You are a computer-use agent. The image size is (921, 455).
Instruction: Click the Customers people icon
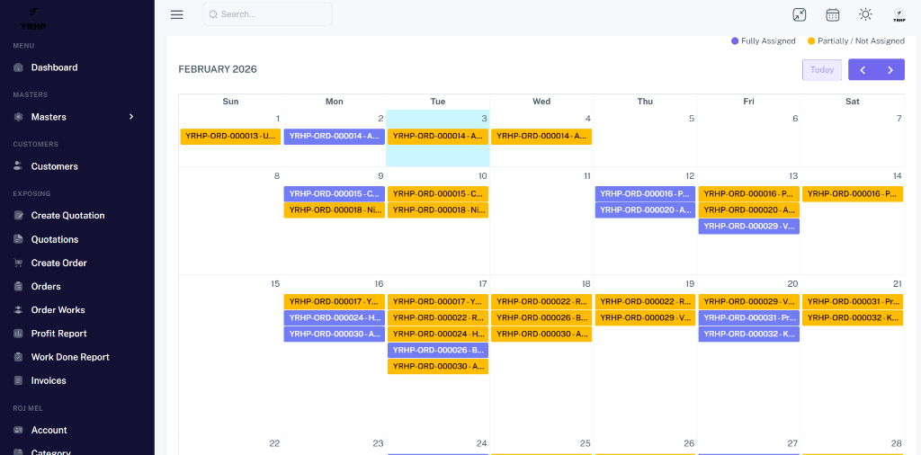point(18,166)
